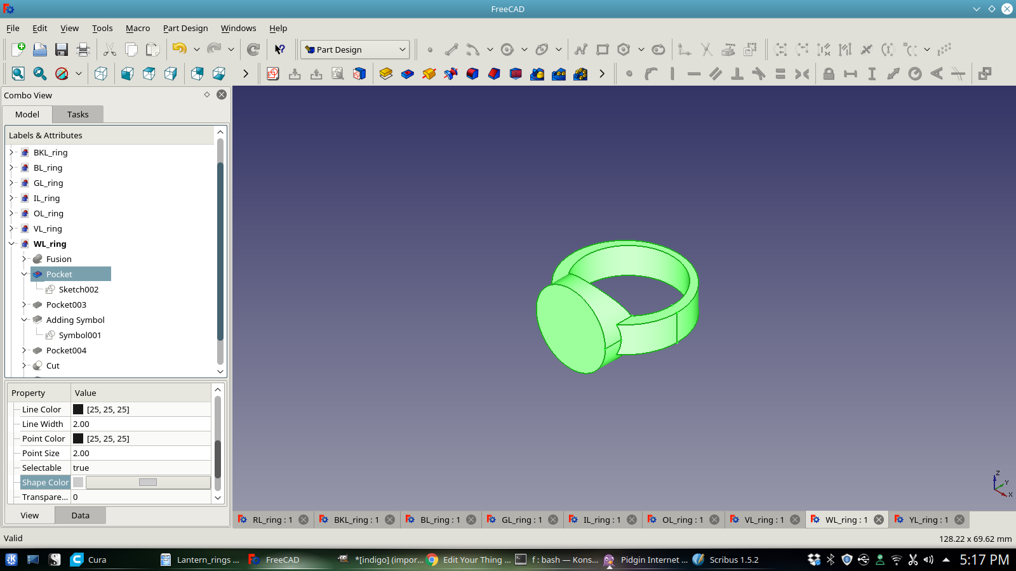Click the New document icon

pos(18,49)
